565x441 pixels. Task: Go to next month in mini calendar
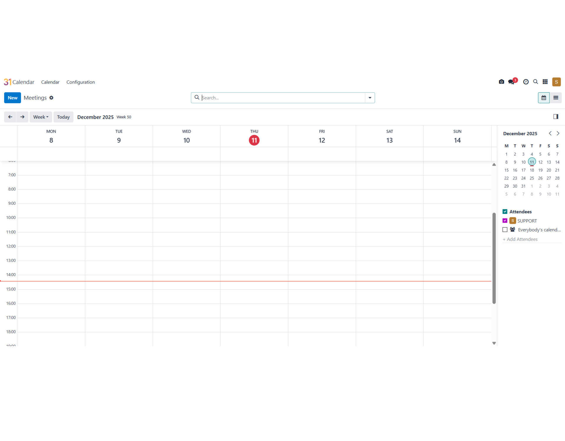tap(558, 133)
